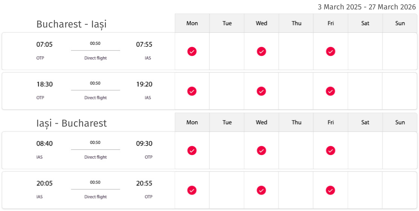Viewport: 419px width, 211px height.
Task: Click Sat header in Iași - Bucharest table
Action: (365, 122)
